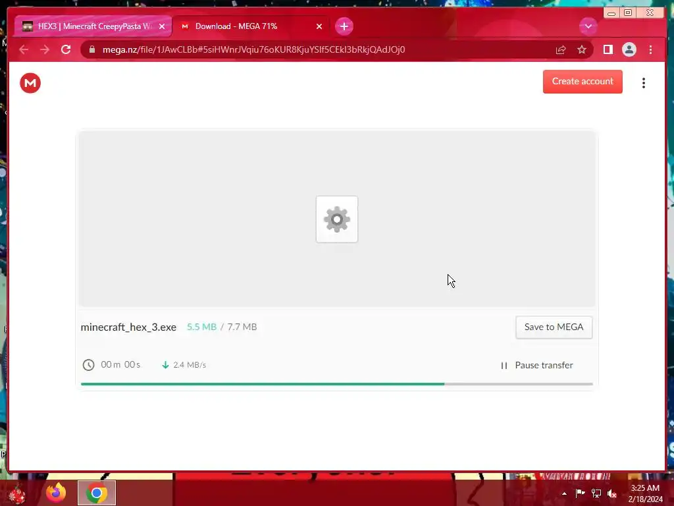This screenshot has height=506, width=674.
Task: Open the Start menu ornament icon
Action: point(17,493)
